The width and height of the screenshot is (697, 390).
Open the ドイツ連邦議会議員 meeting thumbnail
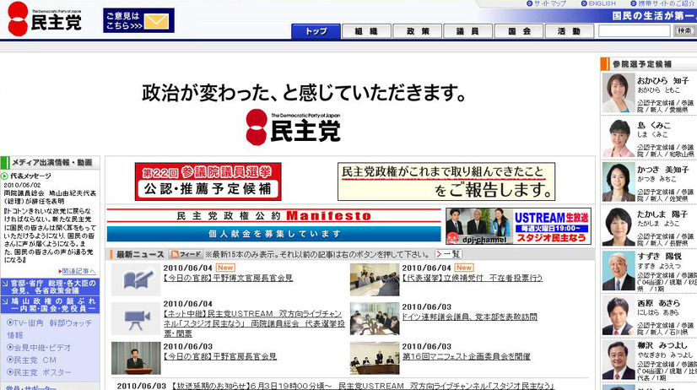[375, 319]
